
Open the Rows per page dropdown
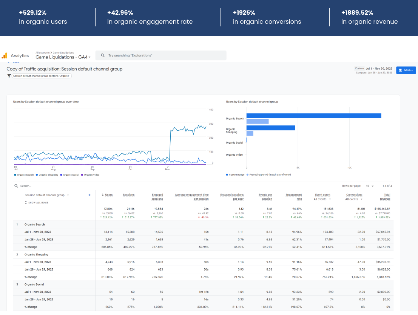pyautogui.click(x=369, y=186)
